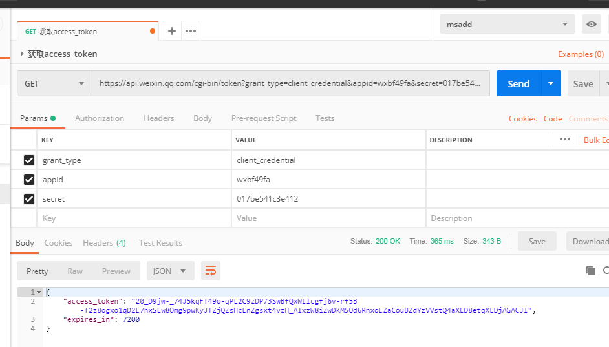The height and width of the screenshot is (347, 609).
Task: Uncheck the grant_type parameter checkbox
Action: pos(29,160)
